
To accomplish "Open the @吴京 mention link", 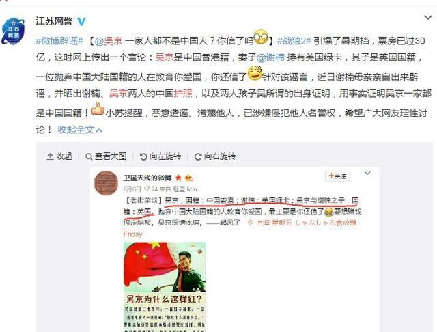I will (109, 41).
